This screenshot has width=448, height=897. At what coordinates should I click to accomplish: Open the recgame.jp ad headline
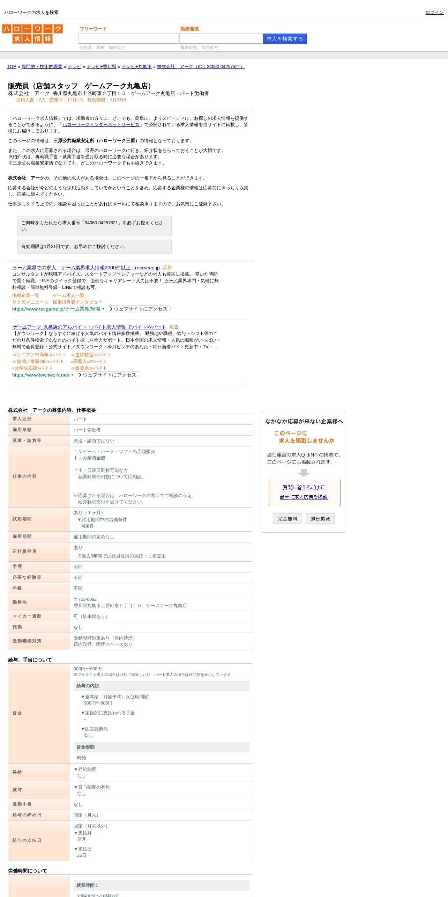(x=86, y=268)
